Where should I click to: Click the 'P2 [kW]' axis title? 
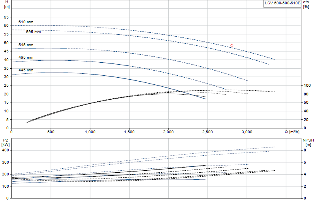pyautogui.click(x=6, y=142)
